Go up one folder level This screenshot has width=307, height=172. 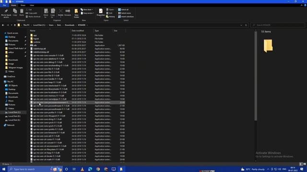point(15,25)
